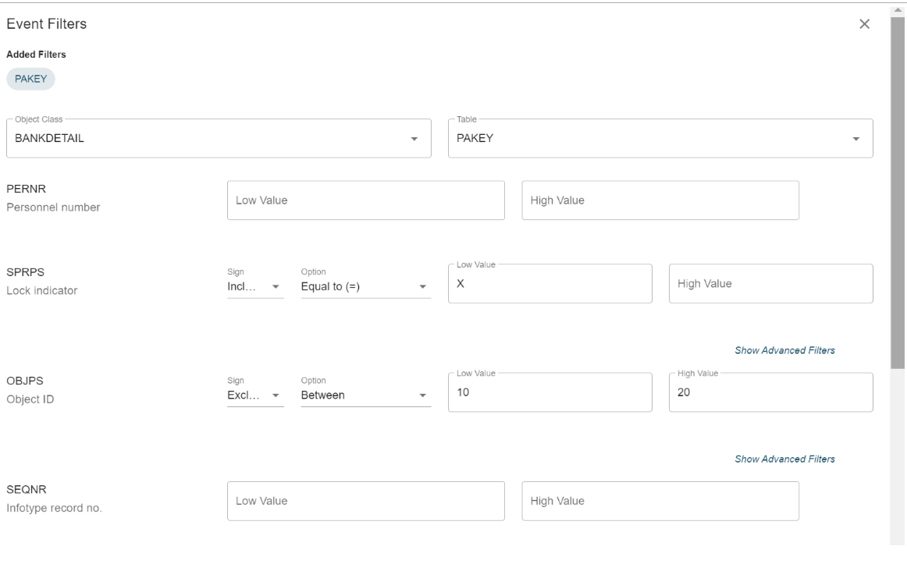
Task: Click SEQNR Low Value input field
Action: point(365,501)
